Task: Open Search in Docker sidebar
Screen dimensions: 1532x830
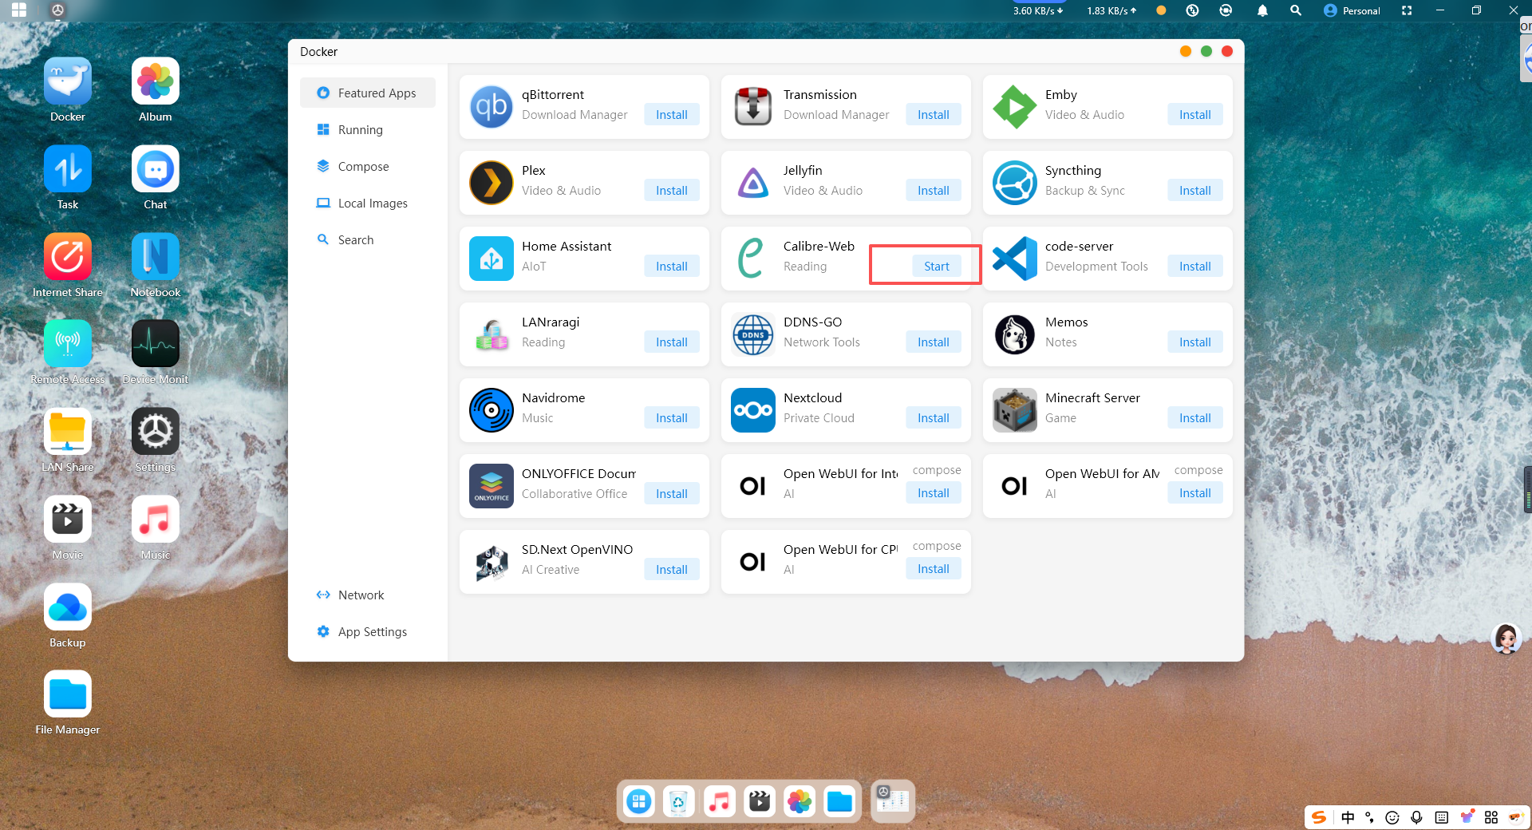Action: [x=368, y=239]
